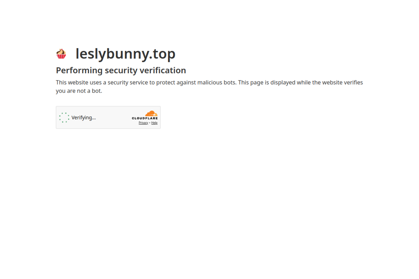Image resolution: width=419 pixels, height=279 pixels.
Task: Click the orange Cloudflare cloud logo
Action: pos(152,113)
